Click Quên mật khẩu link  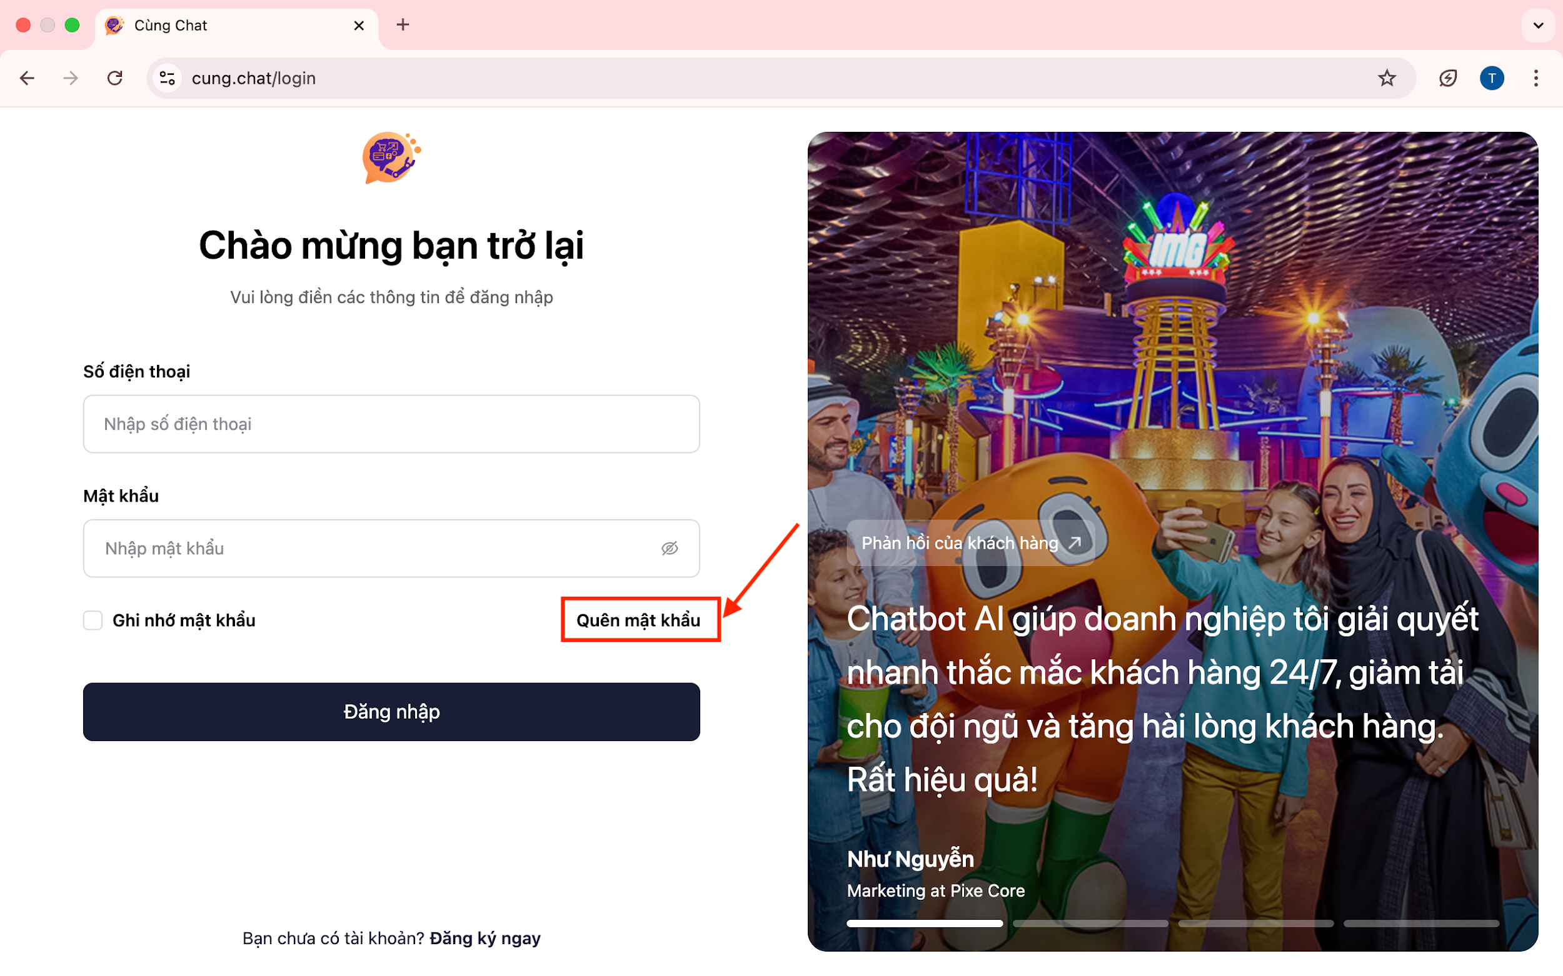638,620
